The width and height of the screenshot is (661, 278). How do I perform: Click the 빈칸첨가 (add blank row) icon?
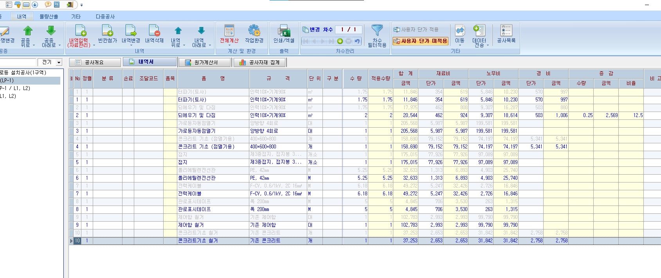(x=107, y=31)
